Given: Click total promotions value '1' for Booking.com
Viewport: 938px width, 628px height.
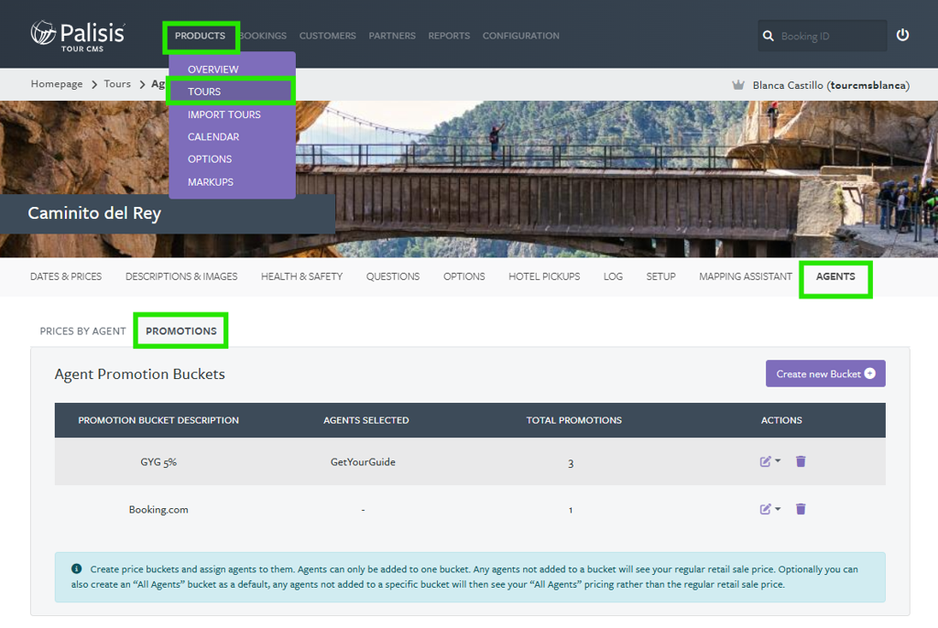Looking at the screenshot, I should pyautogui.click(x=571, y=510).
